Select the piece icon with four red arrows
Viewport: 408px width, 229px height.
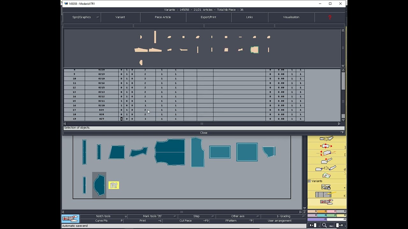(326, 146)
